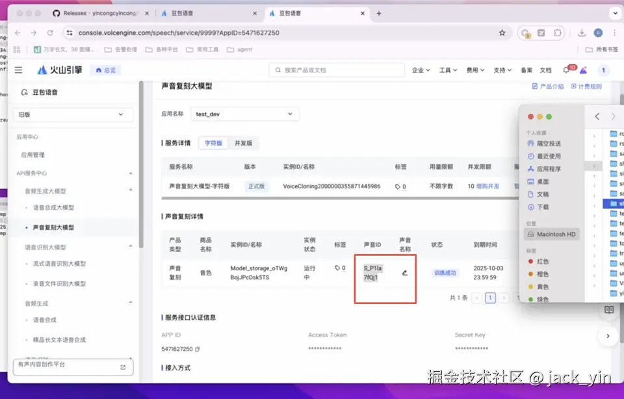Open the 旧版 version dropdown
The image size is (624, 399).
[x=73, y=114]
